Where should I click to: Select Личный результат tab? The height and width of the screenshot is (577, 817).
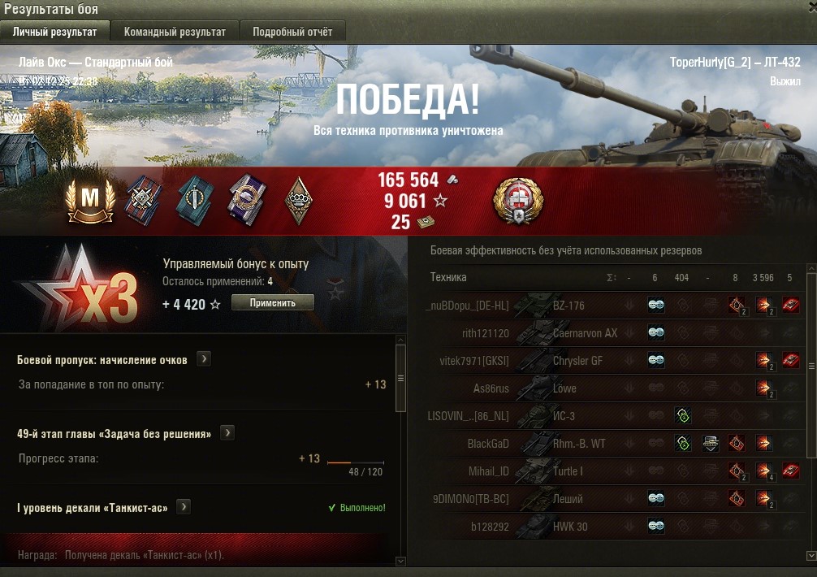click(x=54, y=32)
